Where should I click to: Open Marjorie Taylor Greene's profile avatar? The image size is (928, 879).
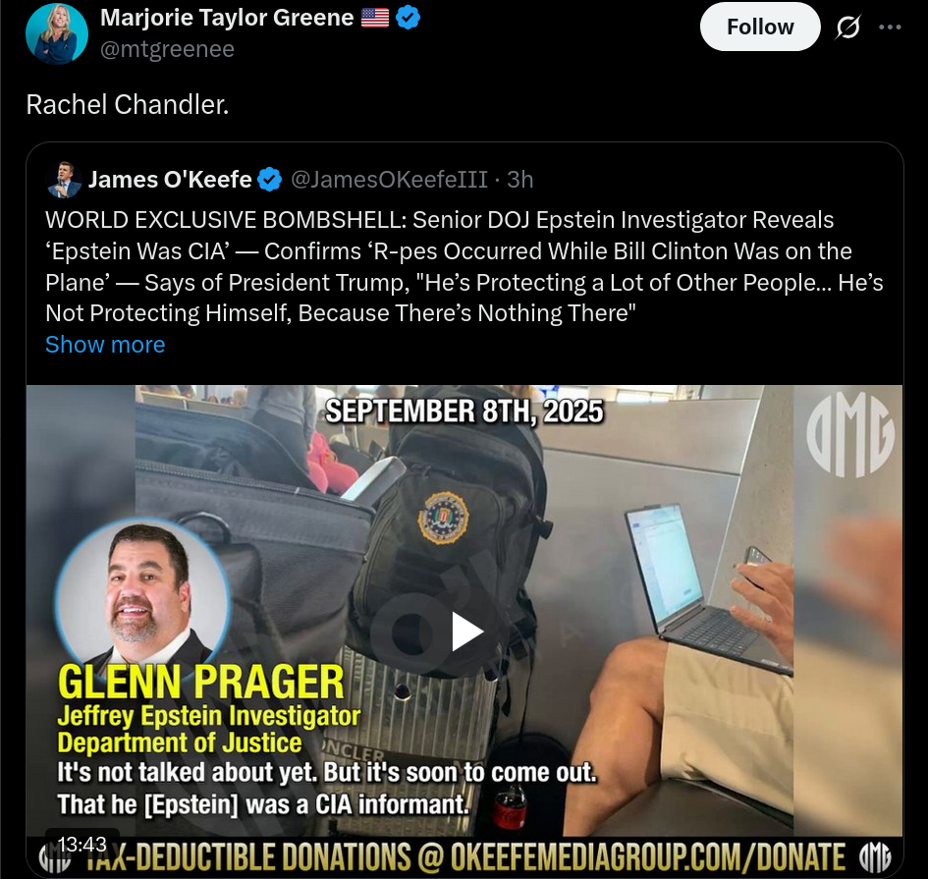click(57, 33)
